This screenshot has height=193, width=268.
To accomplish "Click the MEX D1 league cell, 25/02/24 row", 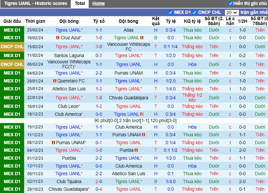I will pyautogui.click(x=12, y=30).
